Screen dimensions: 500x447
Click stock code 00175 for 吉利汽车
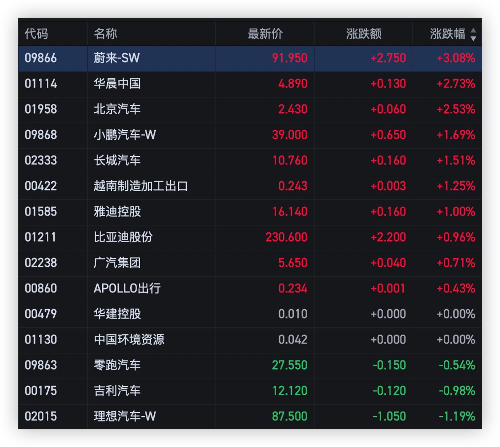(x=41, y=391)
